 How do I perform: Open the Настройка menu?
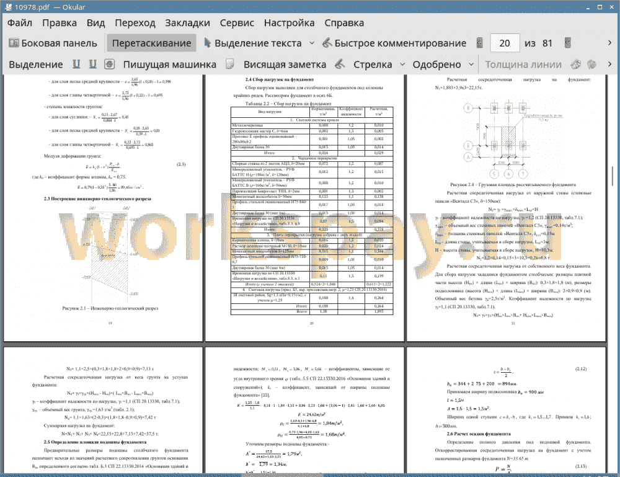click(289, 23)
